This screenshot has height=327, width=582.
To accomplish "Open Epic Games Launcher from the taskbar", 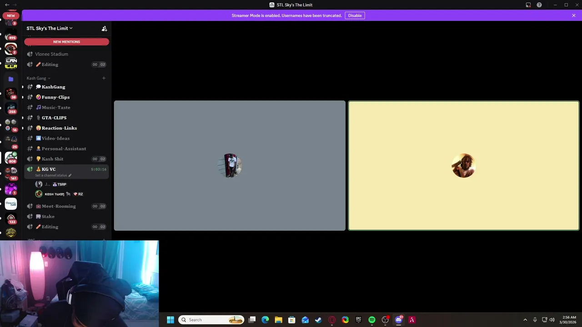I will 358,320.
